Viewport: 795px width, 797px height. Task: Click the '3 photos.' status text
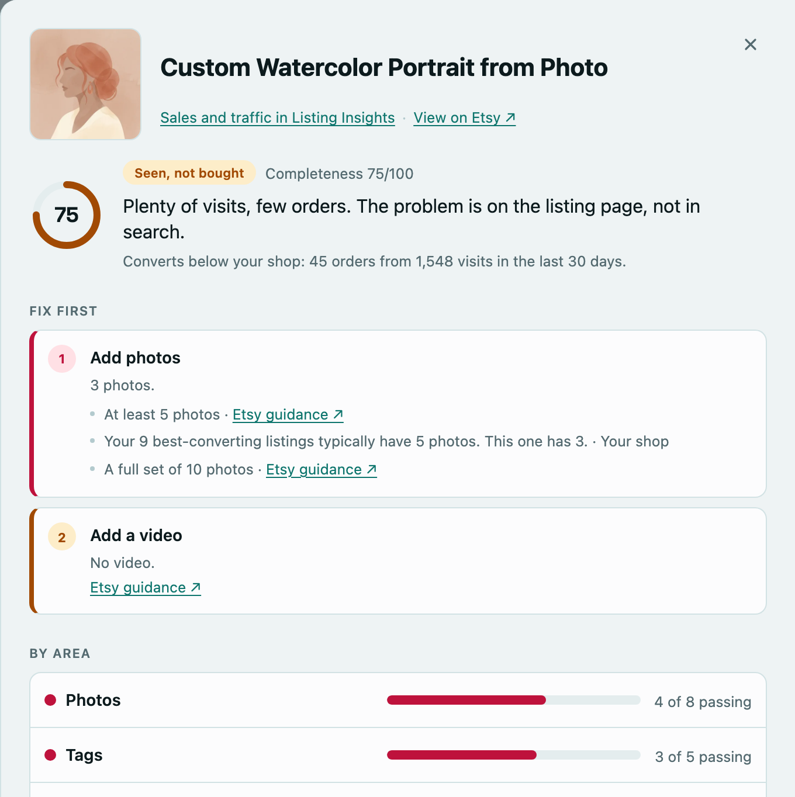coord(123,385)
